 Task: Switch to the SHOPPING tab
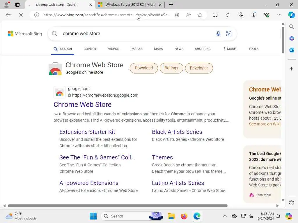click(203, 49)
